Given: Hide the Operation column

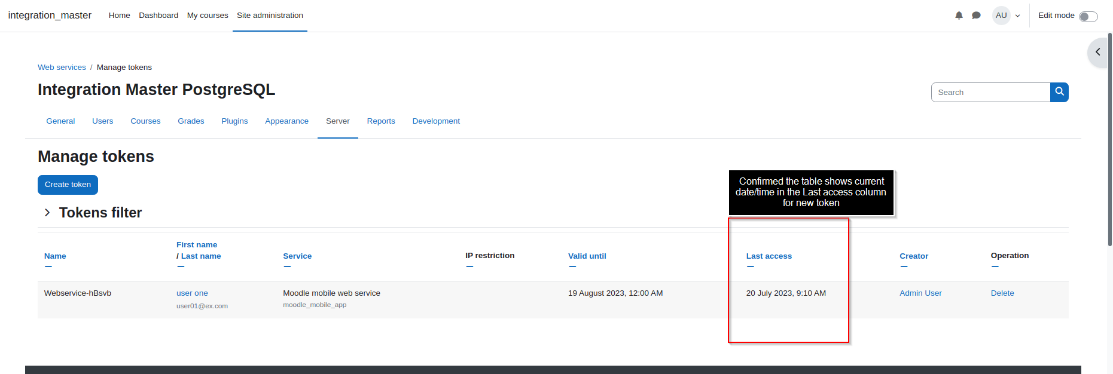Looking at the screenshot, I should click(x=995, y=266).
